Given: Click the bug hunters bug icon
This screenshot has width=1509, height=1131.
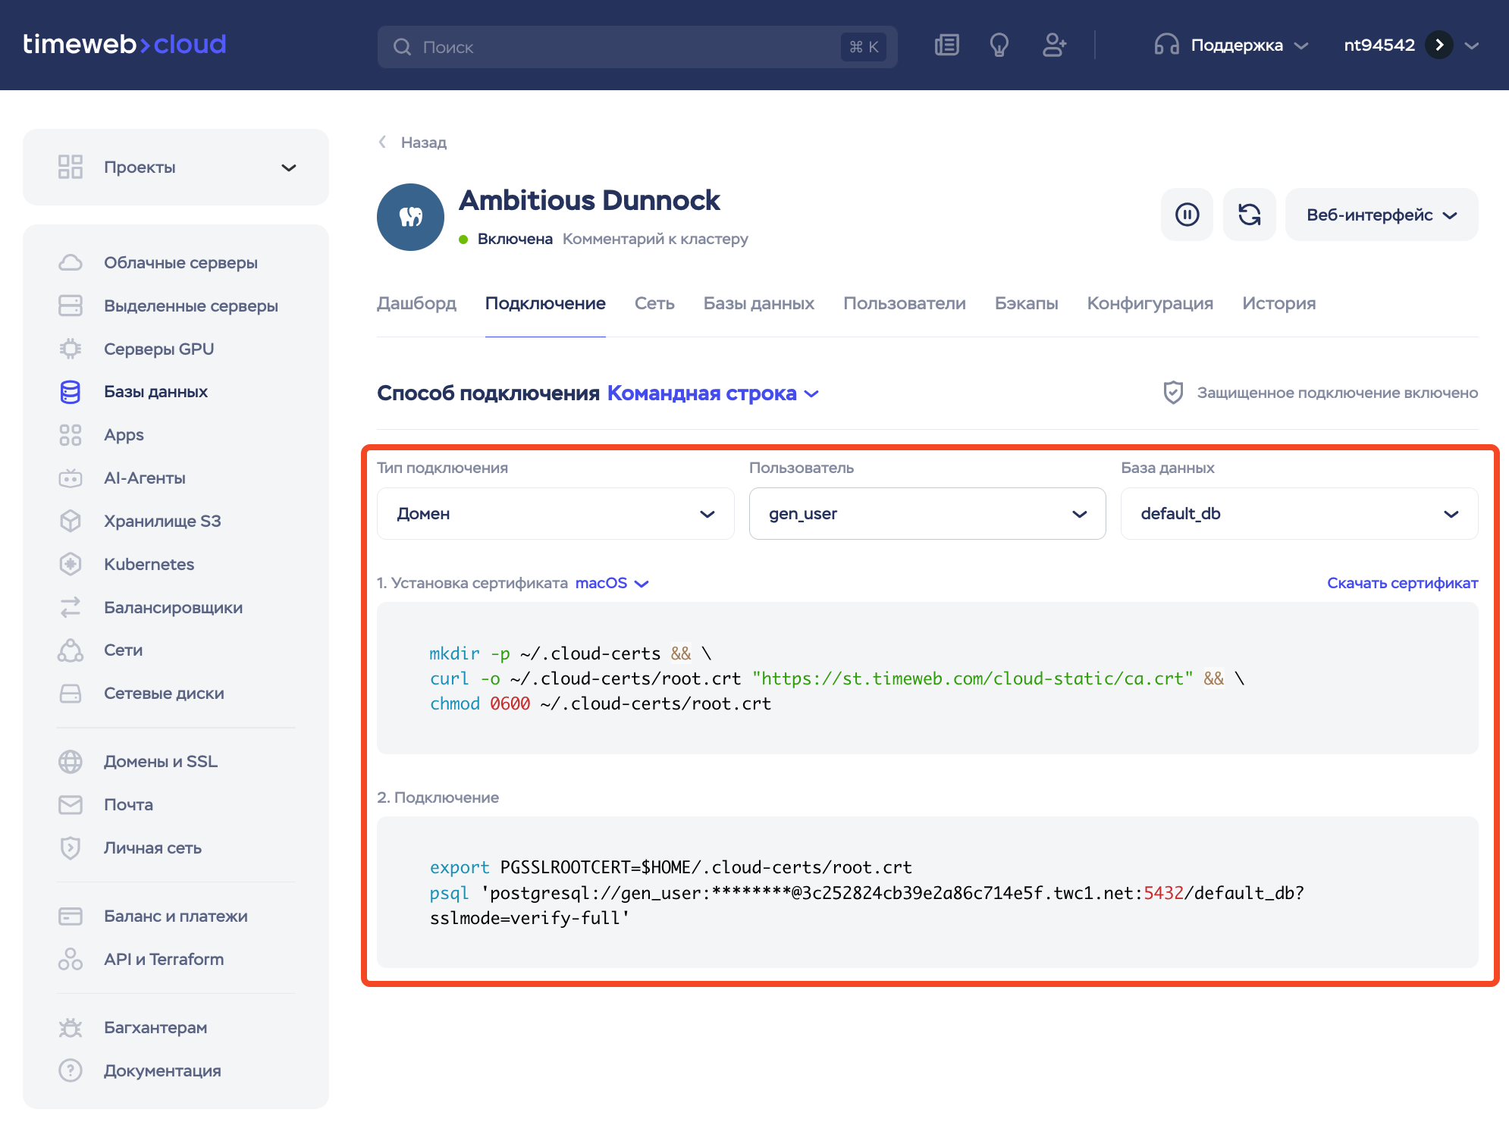Looking at the screenshot, I should click(x=71, y=1028).
